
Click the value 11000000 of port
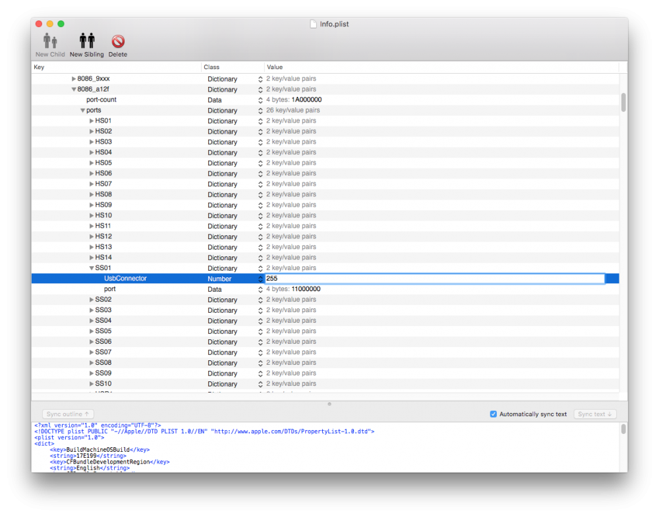pos(306,289)
